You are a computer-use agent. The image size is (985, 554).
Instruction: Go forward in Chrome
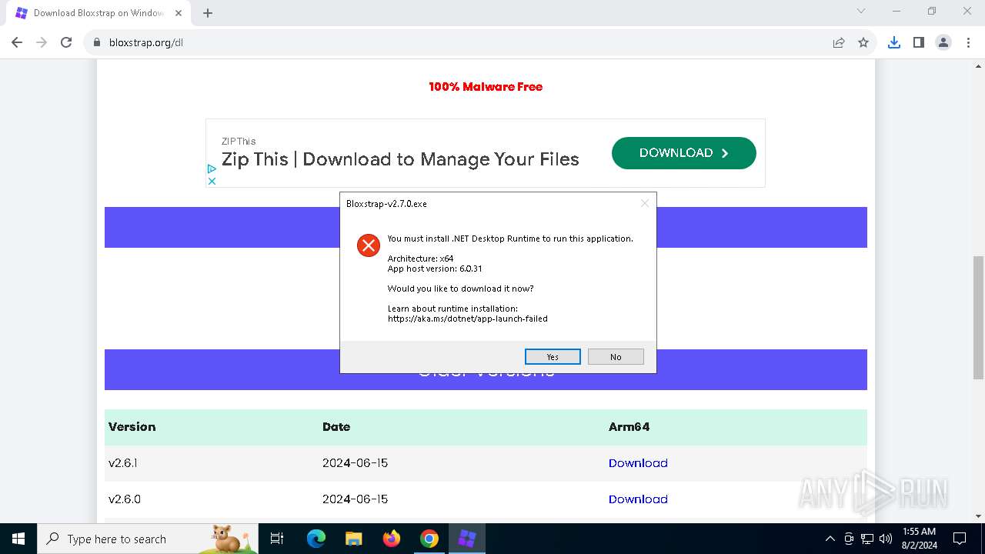[42, 42]
